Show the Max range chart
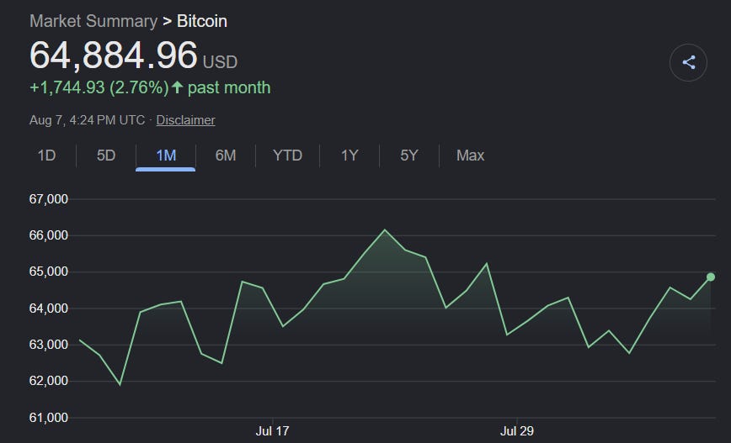 (471, 156)
